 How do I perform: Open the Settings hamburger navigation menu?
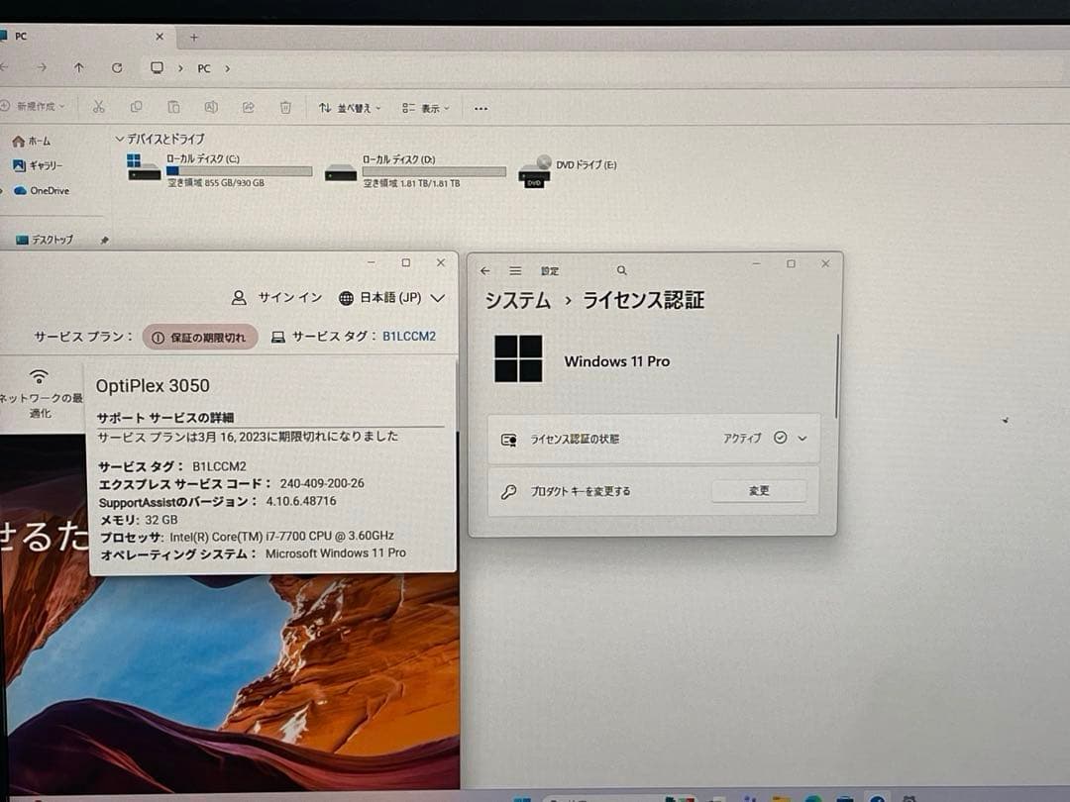pyautogui.click(x=515, y=270)
